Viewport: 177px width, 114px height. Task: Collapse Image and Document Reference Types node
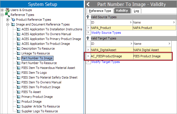point(7,24)
